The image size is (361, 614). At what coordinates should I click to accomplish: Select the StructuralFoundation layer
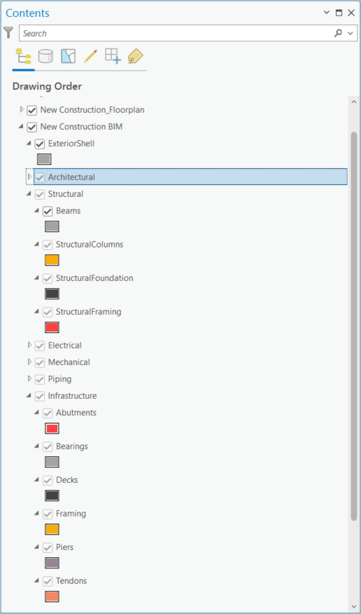coord(94,278)
